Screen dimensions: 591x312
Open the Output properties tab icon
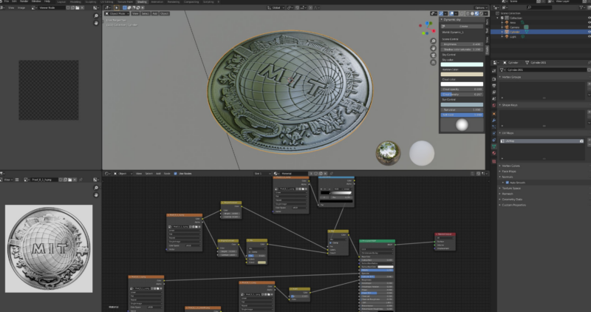point(494,86)
